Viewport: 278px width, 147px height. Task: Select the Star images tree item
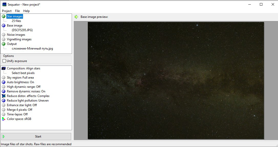pos(15,16)
